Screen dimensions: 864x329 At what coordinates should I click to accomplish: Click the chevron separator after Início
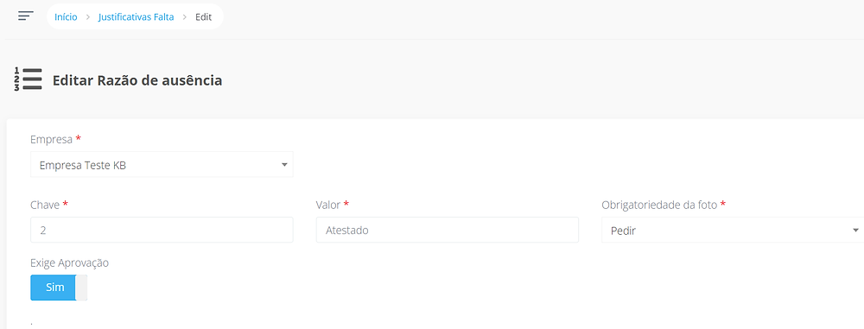tap(87, 17)
